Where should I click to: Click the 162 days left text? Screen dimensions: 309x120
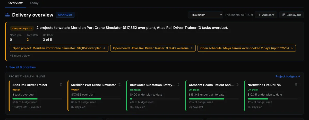138,107
